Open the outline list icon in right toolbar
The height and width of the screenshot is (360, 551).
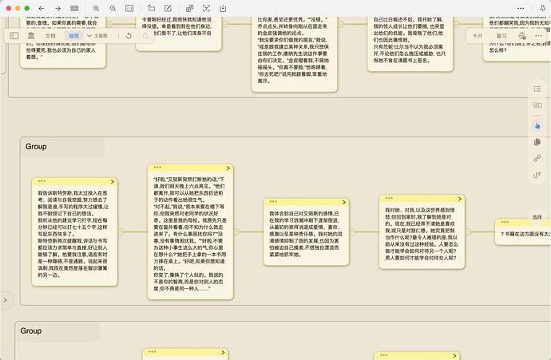tap(537, 89)
